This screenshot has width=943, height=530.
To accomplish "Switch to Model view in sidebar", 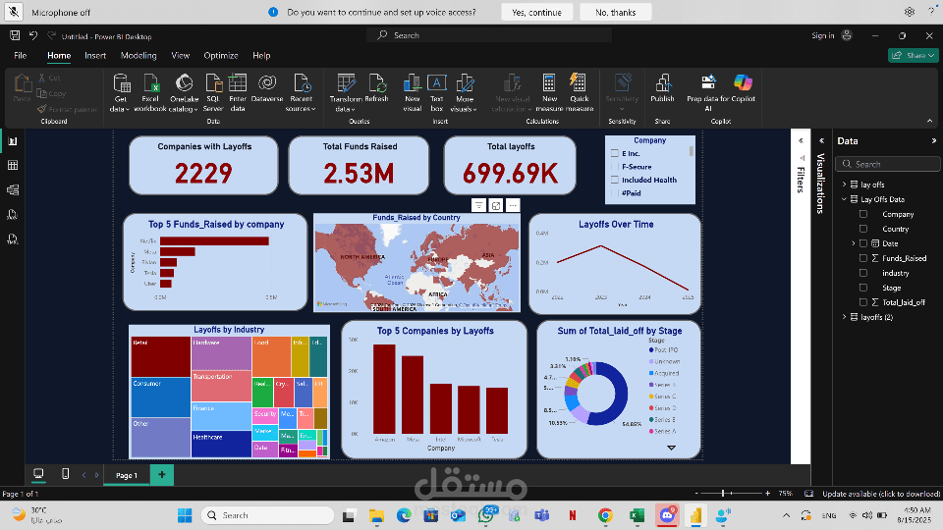I will click(13, 189).
